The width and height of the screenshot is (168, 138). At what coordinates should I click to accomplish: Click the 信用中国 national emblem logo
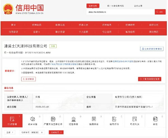click(8, 9)
